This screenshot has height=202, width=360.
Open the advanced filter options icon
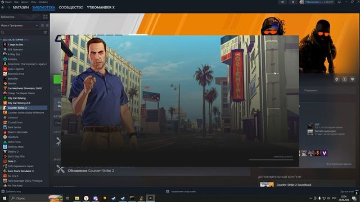pos(45,33)
